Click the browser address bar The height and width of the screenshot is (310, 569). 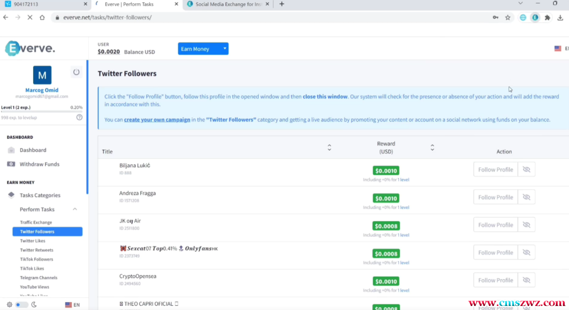click(x=272, y=18)
